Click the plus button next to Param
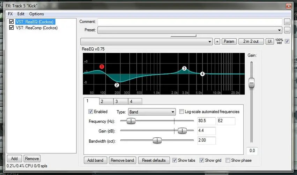 tap(217, 41)
